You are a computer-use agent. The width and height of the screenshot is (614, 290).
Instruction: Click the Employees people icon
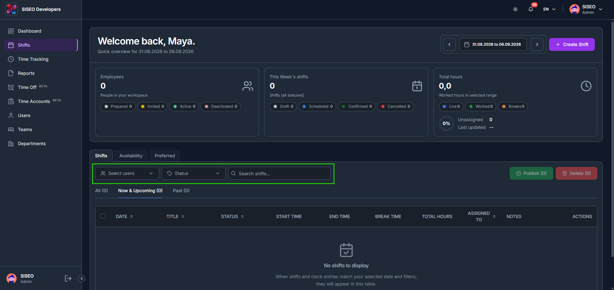(x=248, y=86)
